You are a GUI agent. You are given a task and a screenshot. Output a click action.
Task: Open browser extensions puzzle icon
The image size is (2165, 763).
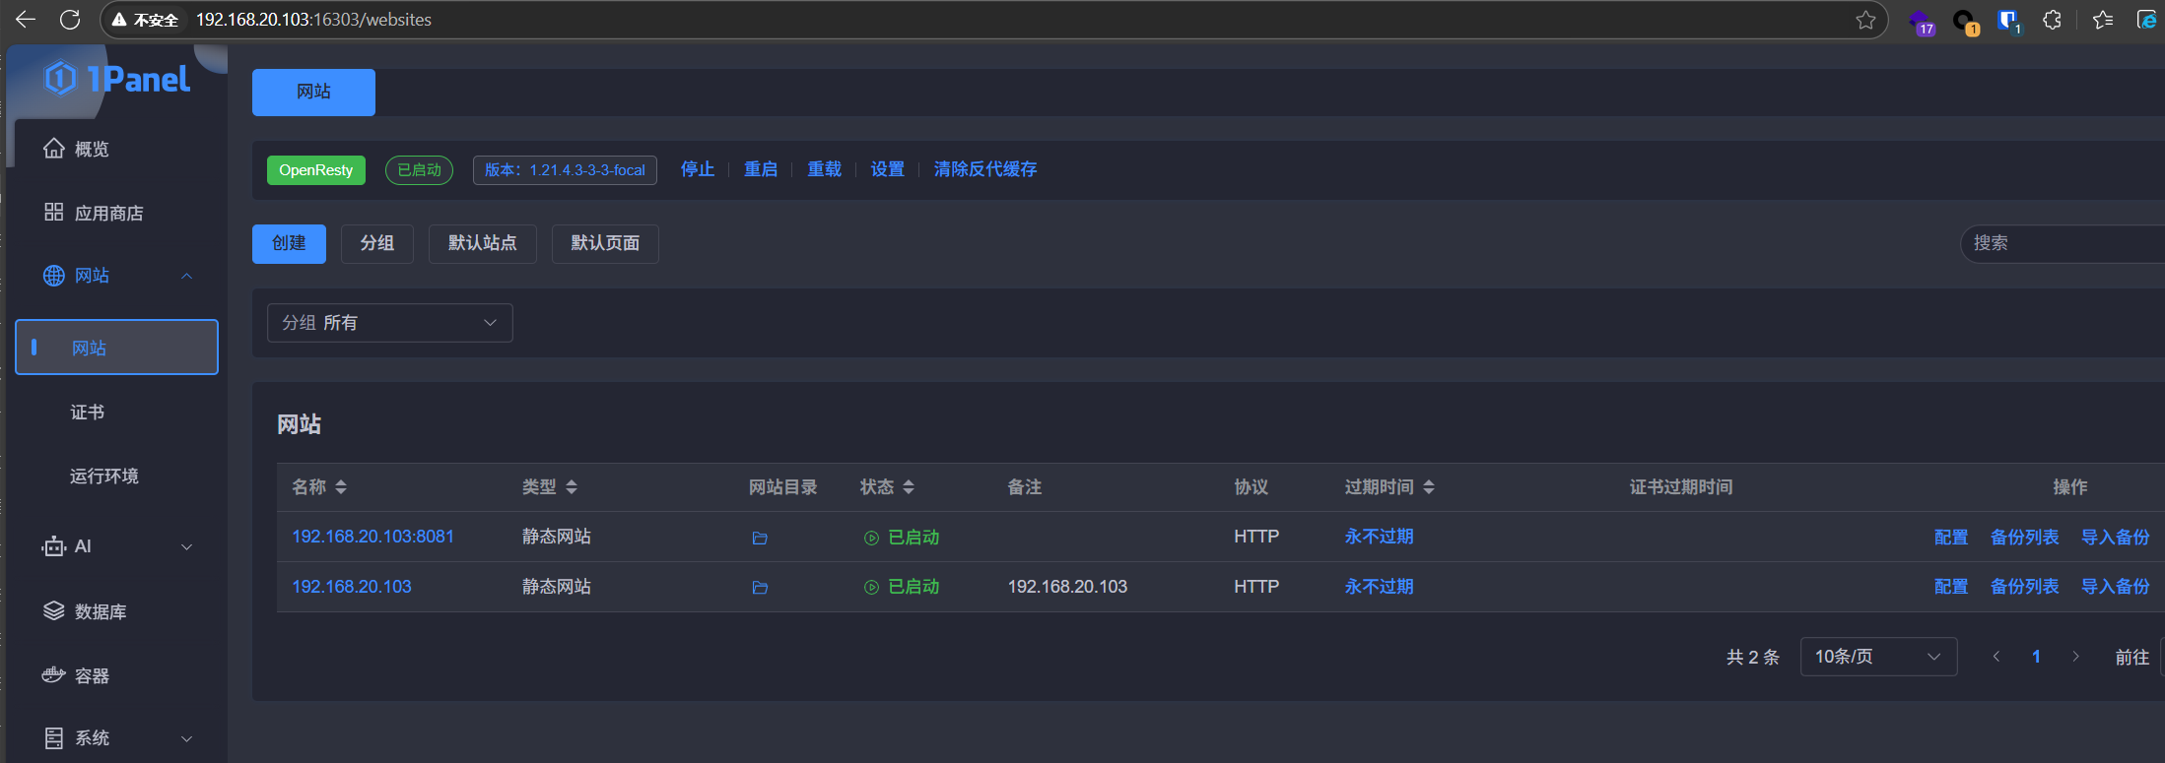pyautogui.click(x=2052, y=20)
